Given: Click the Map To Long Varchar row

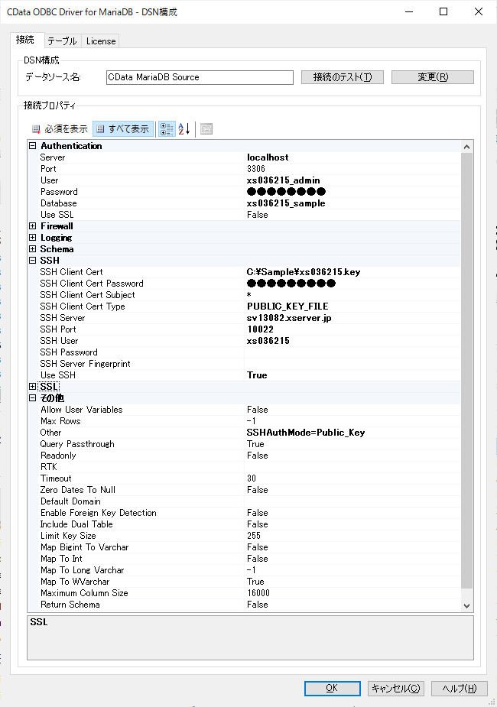Looking at the screenshot, I should click(244, 570).
